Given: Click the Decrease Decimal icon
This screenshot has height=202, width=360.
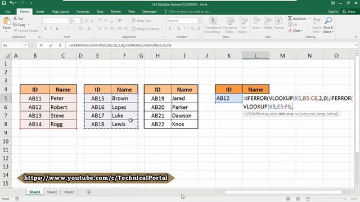Looking at the screenshot, I should [199, 29].
